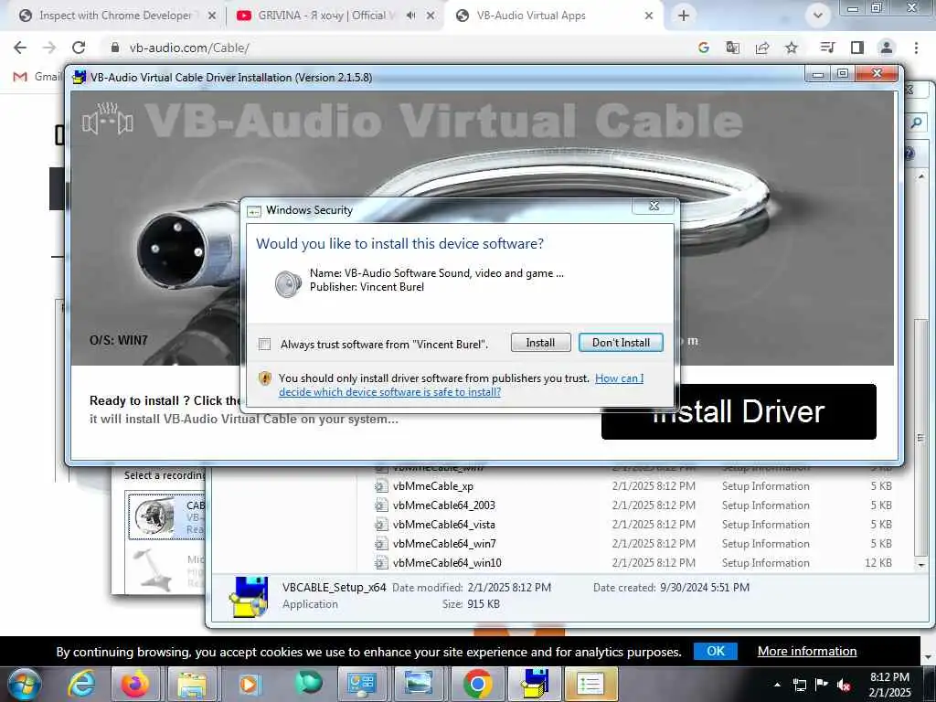Image resolution: width=936 pixels, height=702 pixels.
Task: Open Chrome three-dot menu
Action: [x=916, y=48]
